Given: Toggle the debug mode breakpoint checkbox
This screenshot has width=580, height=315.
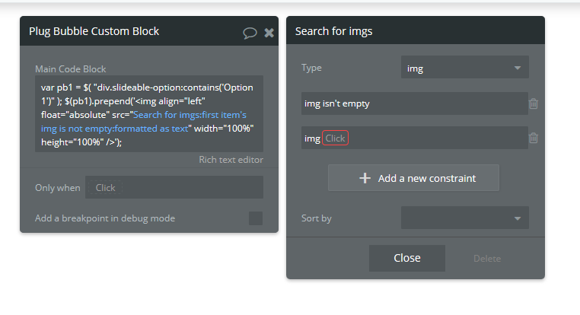Looking at the screenshot, I should click(x=256, y=218).
